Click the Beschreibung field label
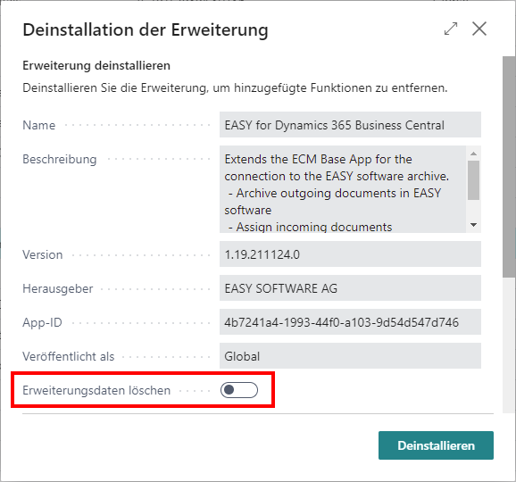 coord(60,159)
